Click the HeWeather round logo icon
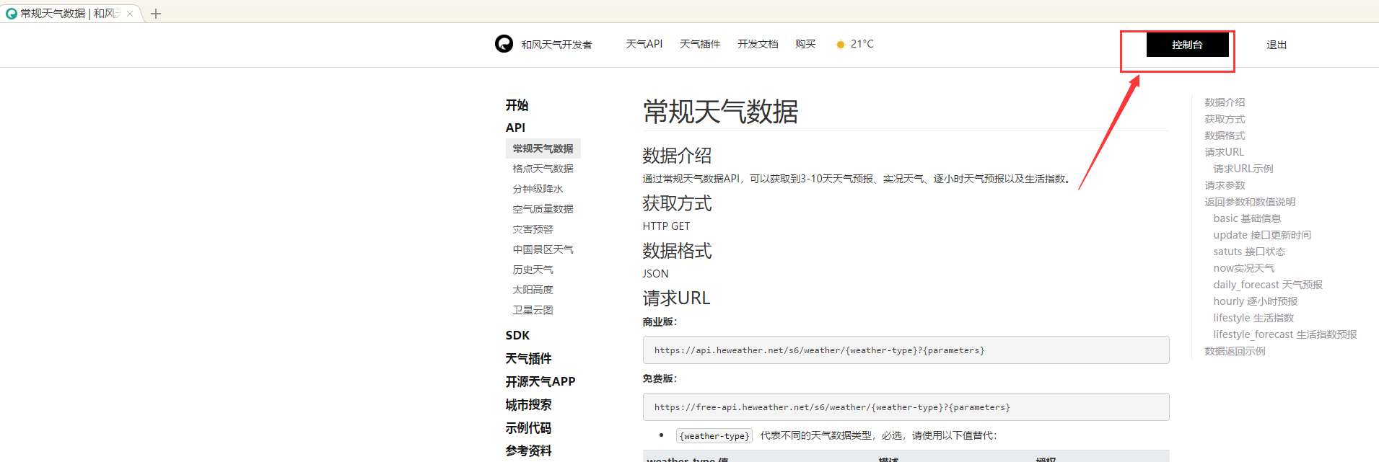This screenshot has height=462, width=1379. [x=504, y=44]
